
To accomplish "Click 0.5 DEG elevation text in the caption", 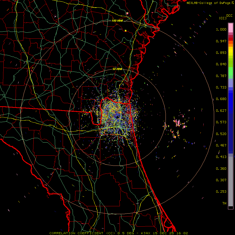I will (126, 233).
